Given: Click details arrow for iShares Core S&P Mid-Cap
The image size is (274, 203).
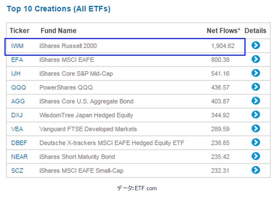Looking at the screenshot, I should 256,73.
